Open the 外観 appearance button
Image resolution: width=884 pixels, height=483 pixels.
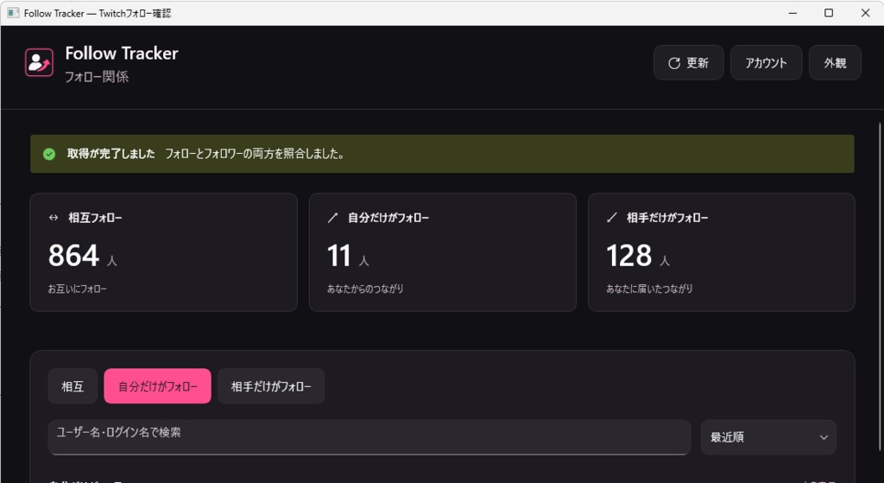835,62
